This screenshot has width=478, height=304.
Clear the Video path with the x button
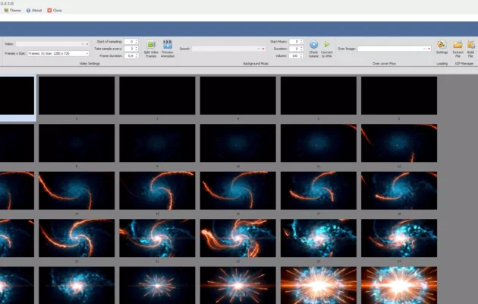[87, 44]
